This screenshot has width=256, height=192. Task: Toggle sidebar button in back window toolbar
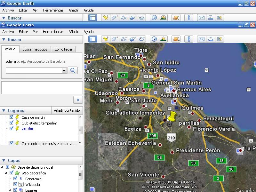(93, 18)
